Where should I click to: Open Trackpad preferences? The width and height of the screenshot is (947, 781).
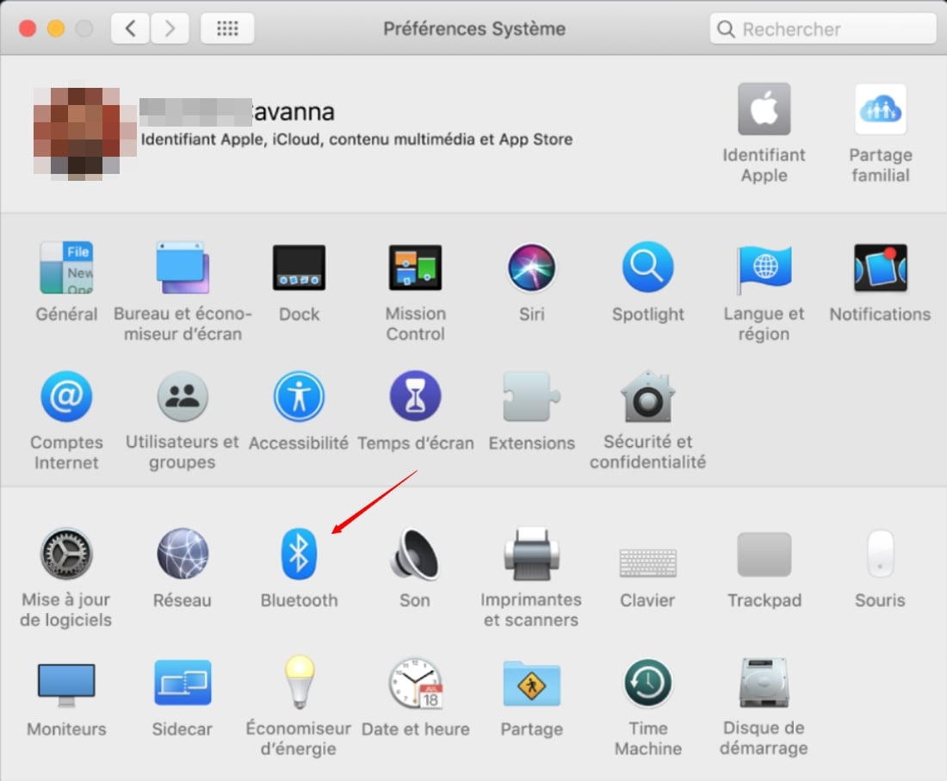click(764, 555)
